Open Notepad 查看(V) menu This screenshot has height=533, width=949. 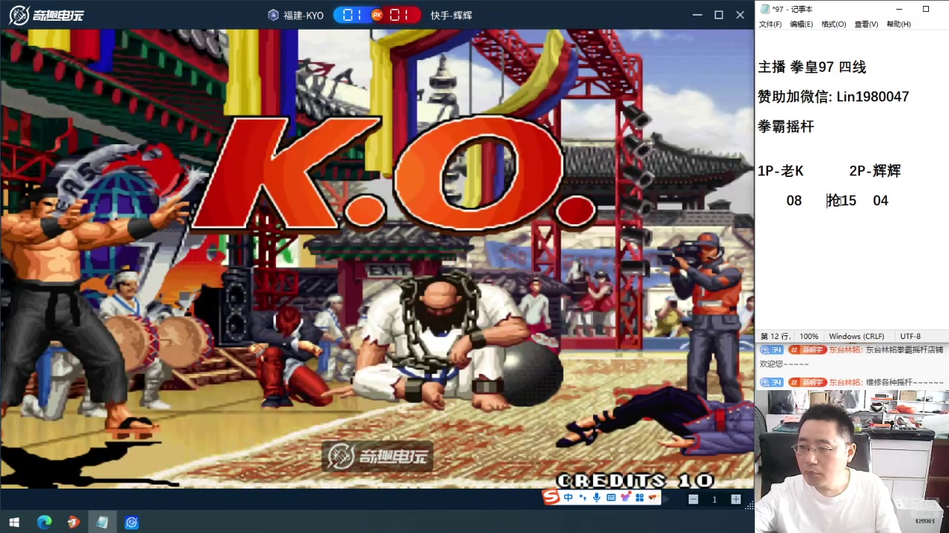866,24
